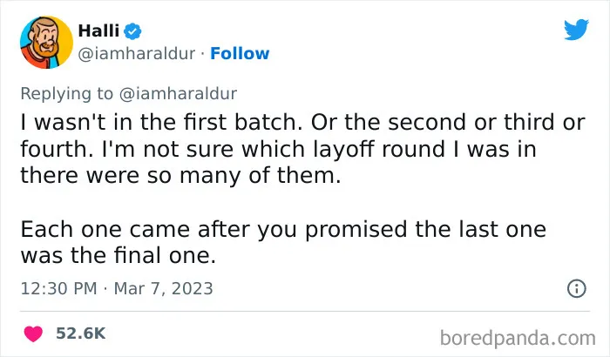Click the Mar 7, 2023 date
The image size is (610, 357).
tap(164, 289)
